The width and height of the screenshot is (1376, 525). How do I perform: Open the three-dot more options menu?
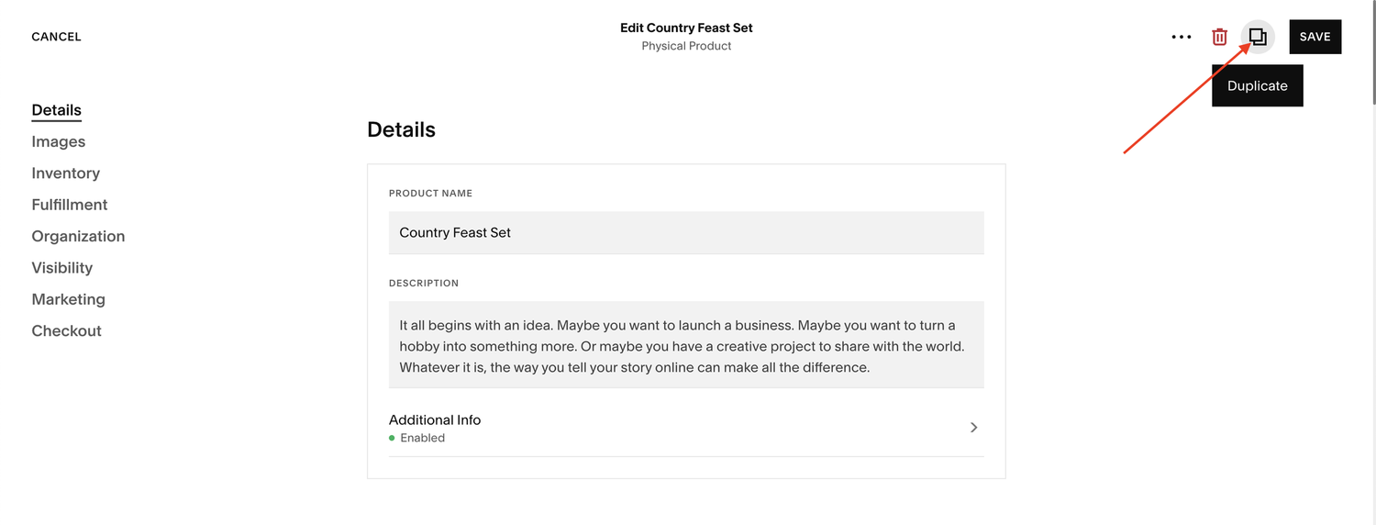coord(1182,38)
